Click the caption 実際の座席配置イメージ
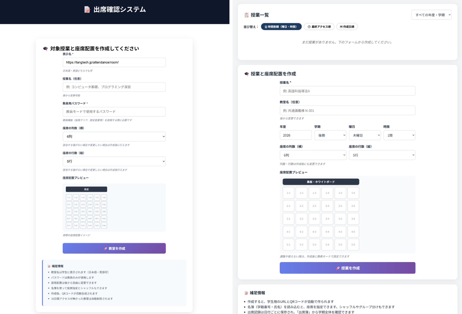 point(76,235)
